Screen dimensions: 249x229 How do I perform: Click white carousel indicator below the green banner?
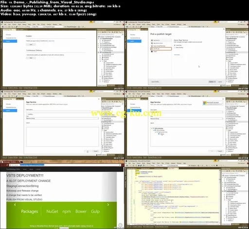64,228
